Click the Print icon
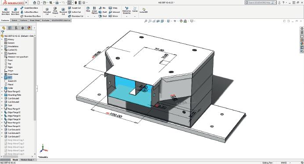 click(x=57, y=3)
